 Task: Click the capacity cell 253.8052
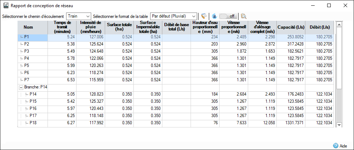pos(291,37)
